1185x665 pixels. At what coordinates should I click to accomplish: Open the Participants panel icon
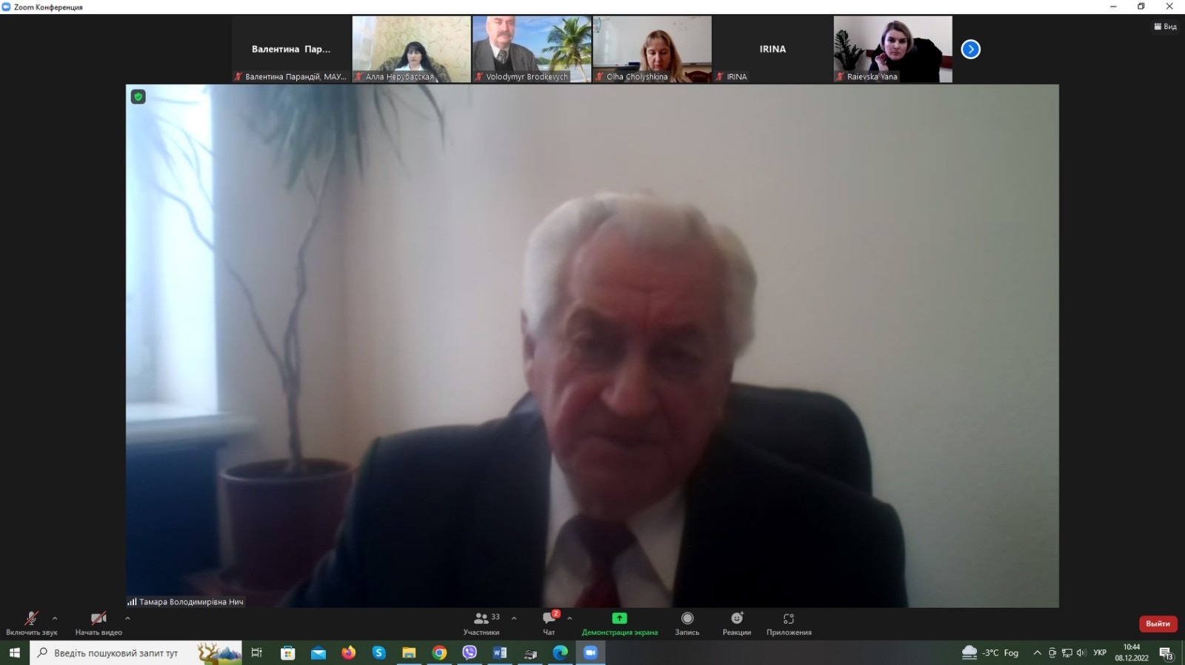pos(481,618)
